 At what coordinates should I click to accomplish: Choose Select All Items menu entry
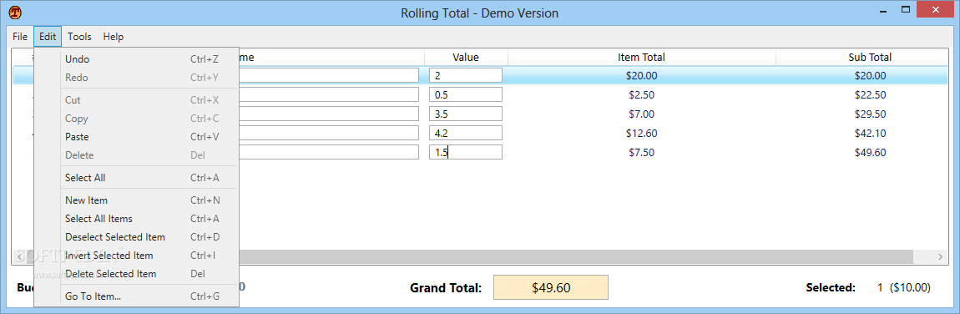[x=137, y=219]
